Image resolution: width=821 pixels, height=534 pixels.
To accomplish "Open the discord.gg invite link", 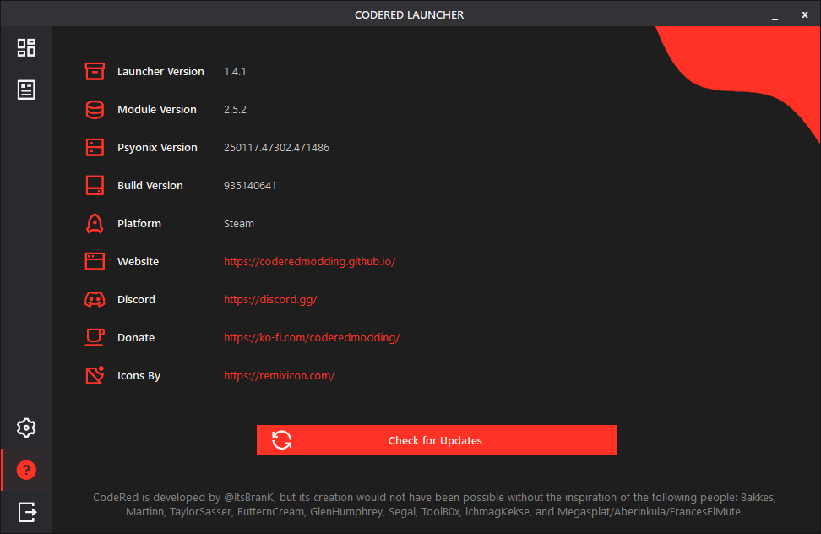I will tap(270, 299).
